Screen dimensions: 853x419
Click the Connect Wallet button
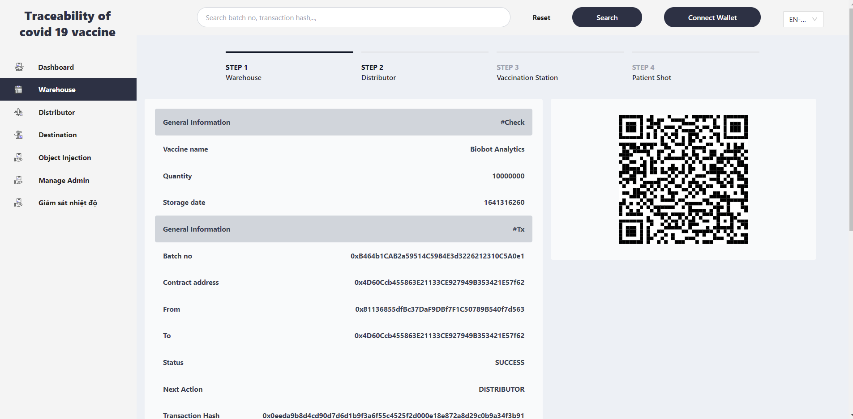click(712, 17)
